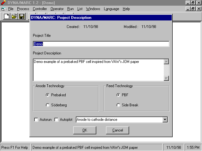Open the Run menu

[x=70, y=9]
